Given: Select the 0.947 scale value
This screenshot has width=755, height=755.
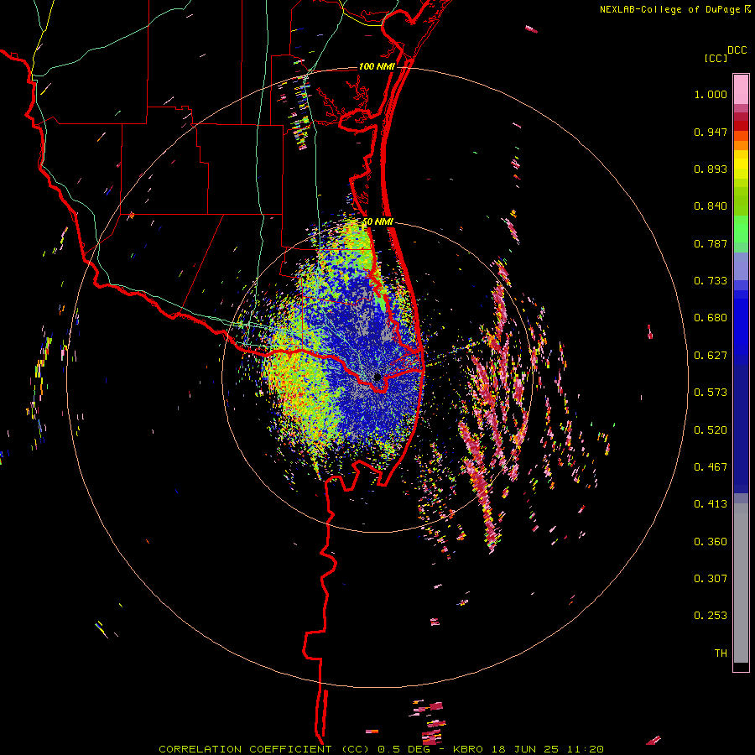Looking at the screenshot, I should pos(711,132).
